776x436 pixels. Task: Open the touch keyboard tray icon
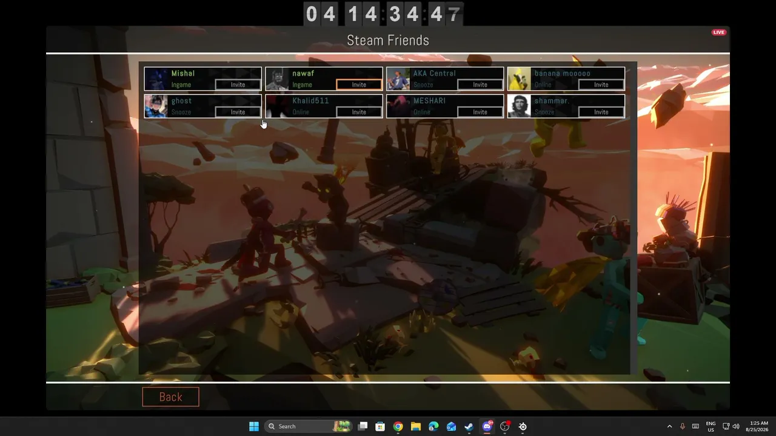695,426
